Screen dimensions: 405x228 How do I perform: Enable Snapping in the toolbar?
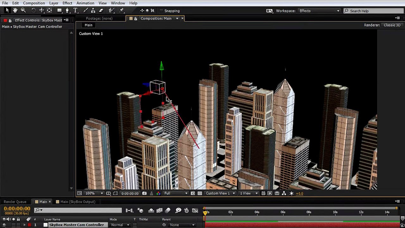tap(161, 10)
